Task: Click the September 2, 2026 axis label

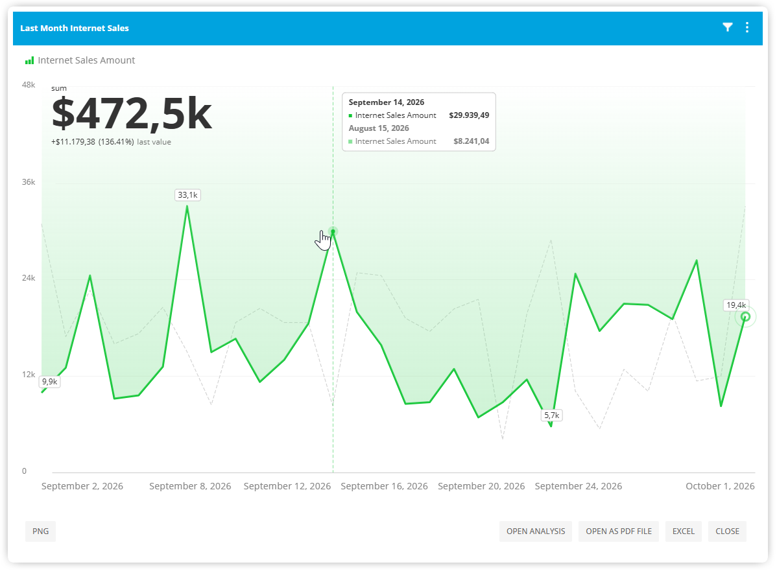Action: pyautogui.click(x=82, y=486)
